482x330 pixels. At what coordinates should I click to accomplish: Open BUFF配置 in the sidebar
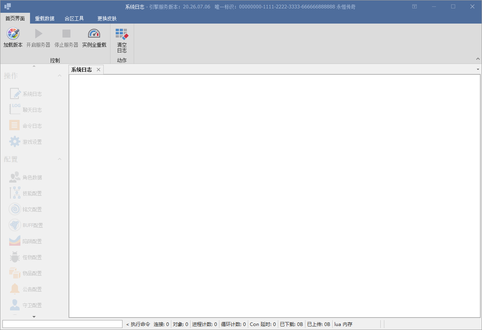(26, 225)
